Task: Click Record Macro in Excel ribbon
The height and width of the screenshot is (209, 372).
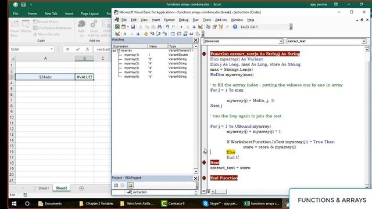Action: (x=46, y=22)
